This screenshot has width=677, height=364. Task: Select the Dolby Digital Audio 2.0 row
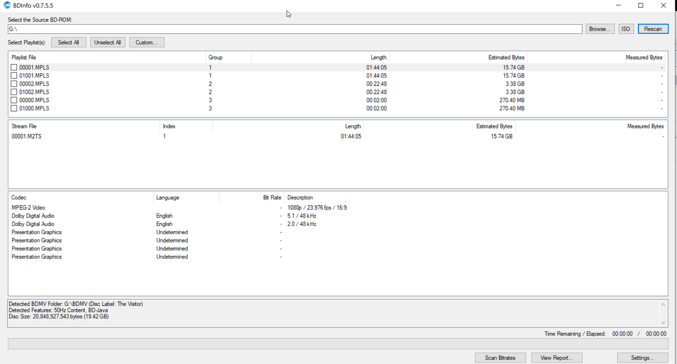click(337, 224)
